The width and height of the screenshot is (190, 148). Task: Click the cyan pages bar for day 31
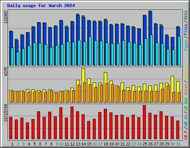coord(179,51)
